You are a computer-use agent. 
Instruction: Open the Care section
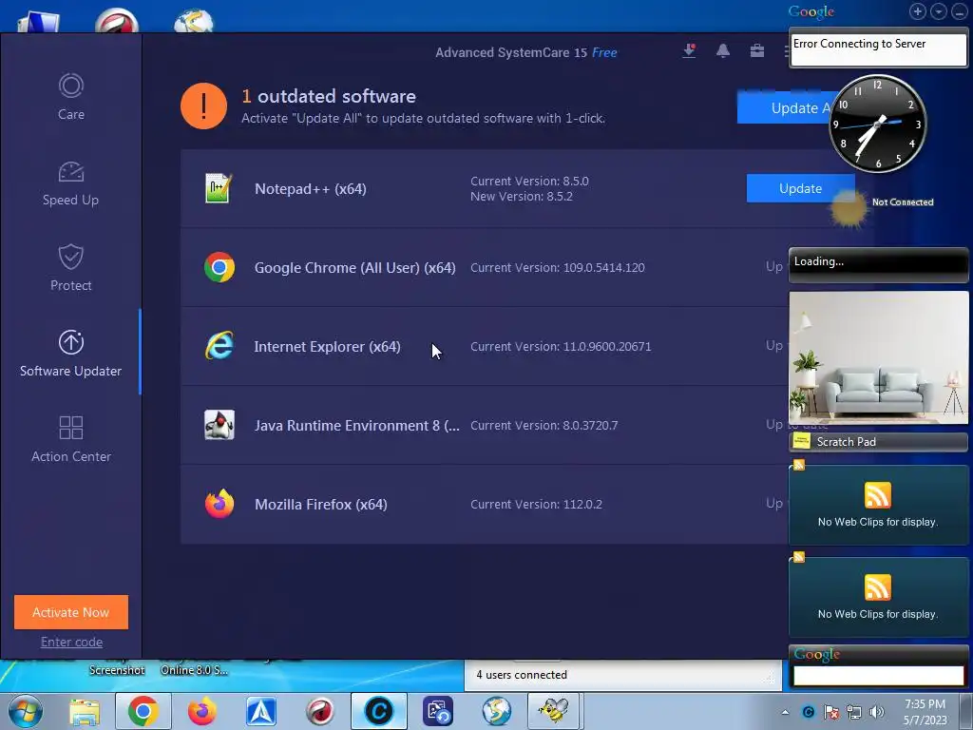(x=70, y=97)
